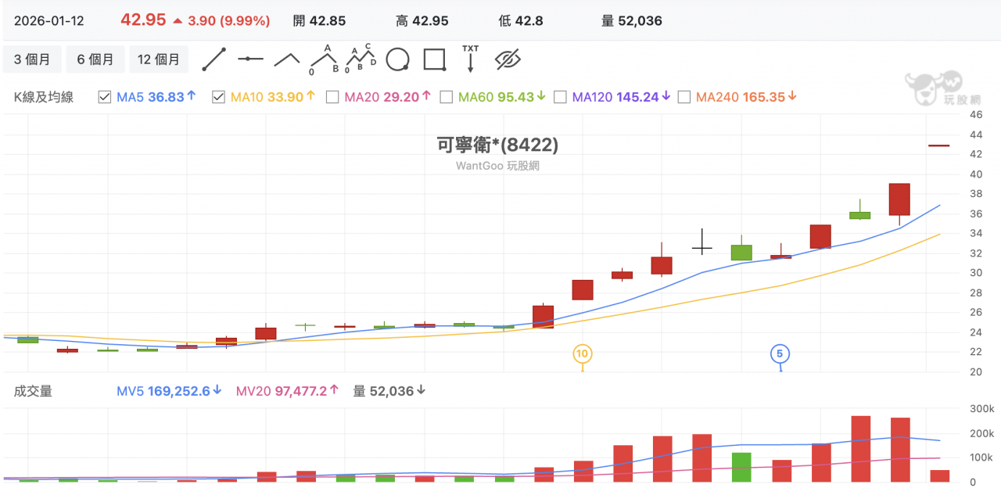Image resolution: width=1001 pixels, height=488 pixels.
Task: Hide drawings with the crossed-eye icon
Action: (508, 59)
